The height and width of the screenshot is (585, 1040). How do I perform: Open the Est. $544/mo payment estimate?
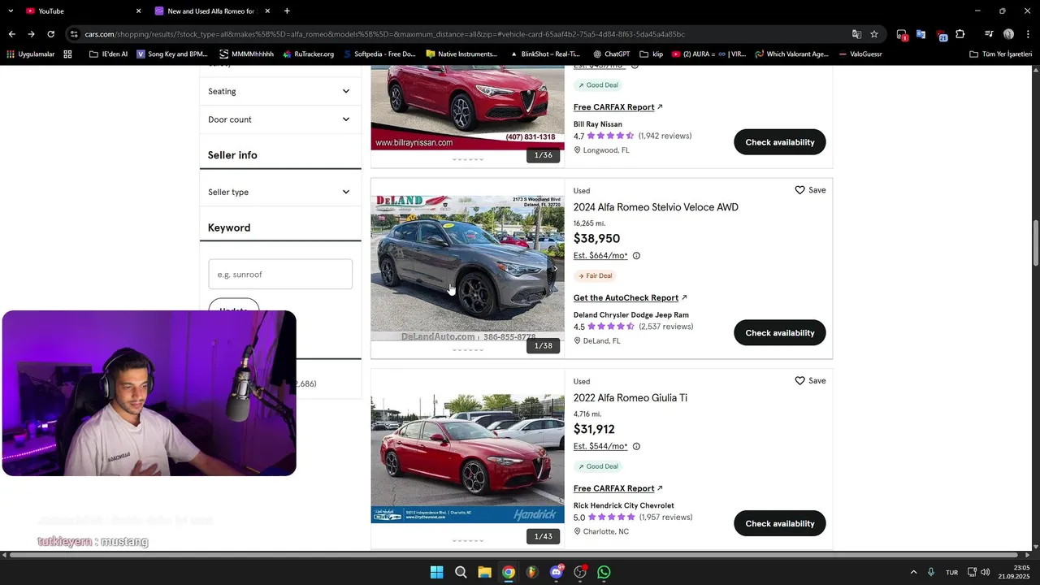[x=600, y=447]
